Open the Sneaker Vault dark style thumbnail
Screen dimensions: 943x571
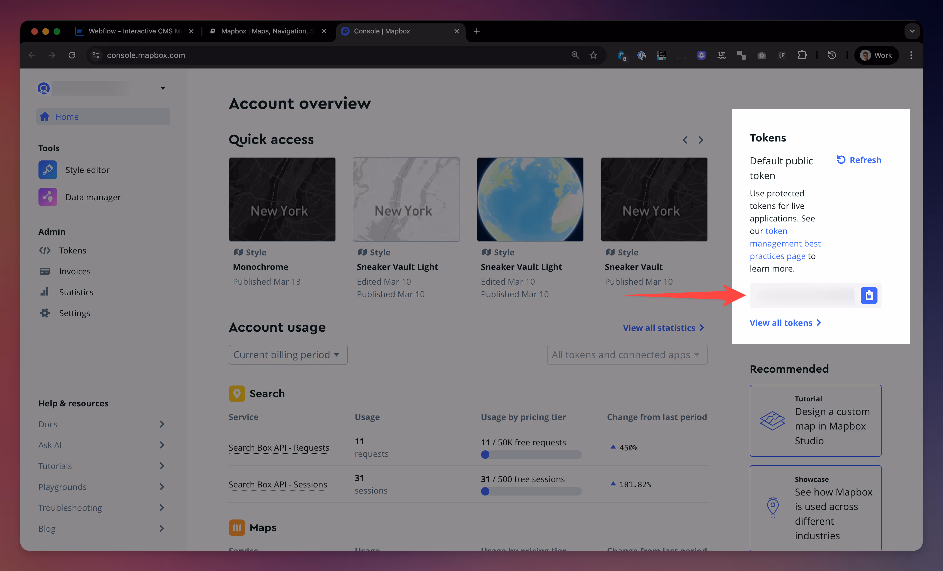click(654, 199)
